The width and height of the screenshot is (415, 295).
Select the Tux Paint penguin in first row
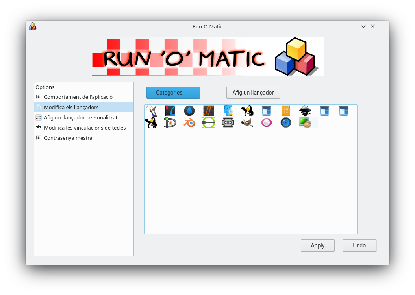[x=247, y=111]
